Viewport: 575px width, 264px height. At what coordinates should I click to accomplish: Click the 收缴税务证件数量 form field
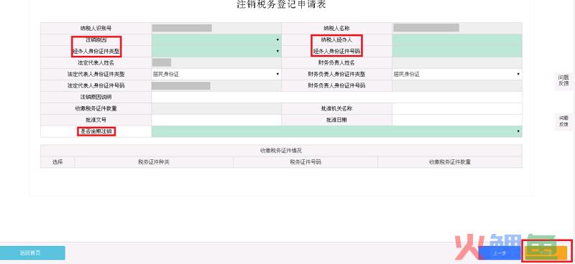click(216, 109)
